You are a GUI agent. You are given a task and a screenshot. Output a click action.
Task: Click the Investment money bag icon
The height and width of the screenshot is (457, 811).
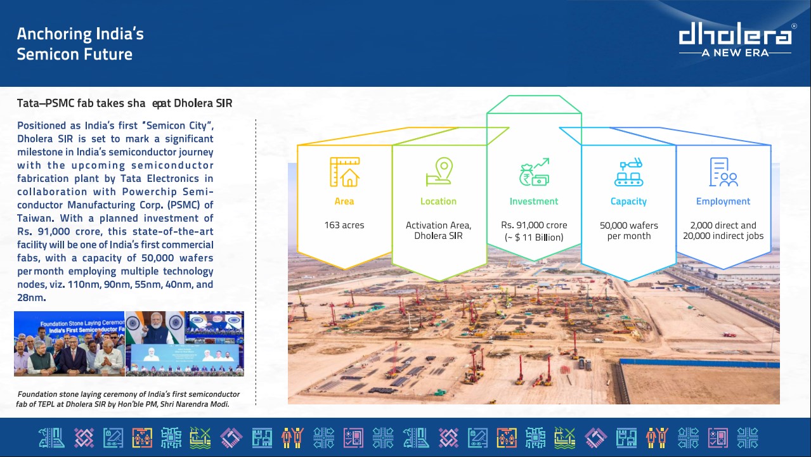[x=534, y=172]
